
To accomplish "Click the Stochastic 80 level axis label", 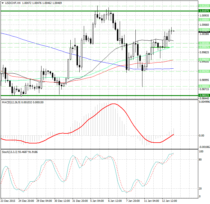I will (x=201, y=160).
